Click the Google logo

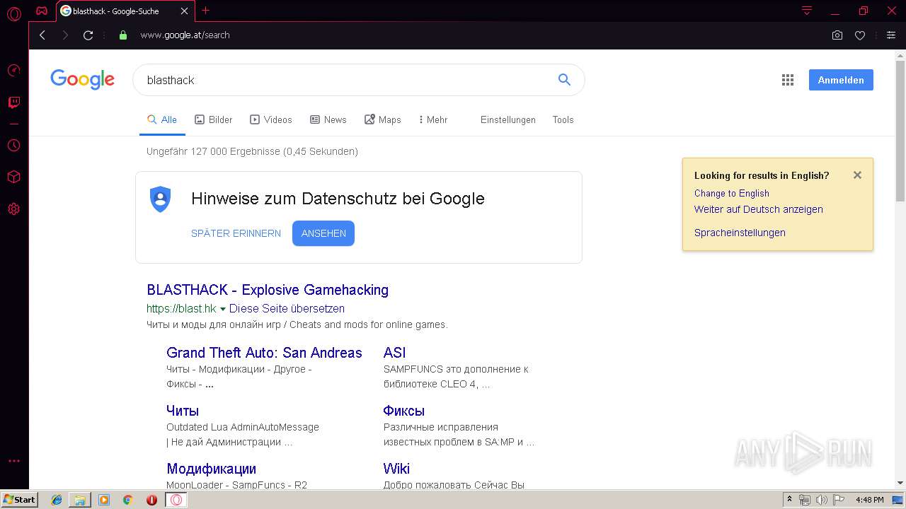(x=82, y=80)
